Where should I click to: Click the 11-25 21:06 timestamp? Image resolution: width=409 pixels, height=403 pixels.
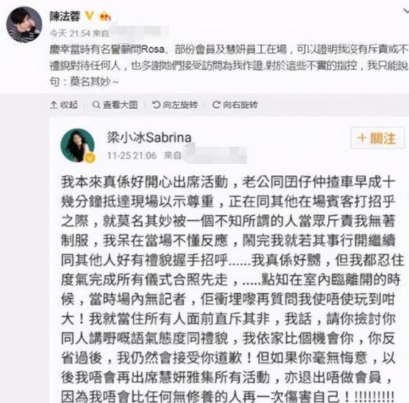point(132,156)
